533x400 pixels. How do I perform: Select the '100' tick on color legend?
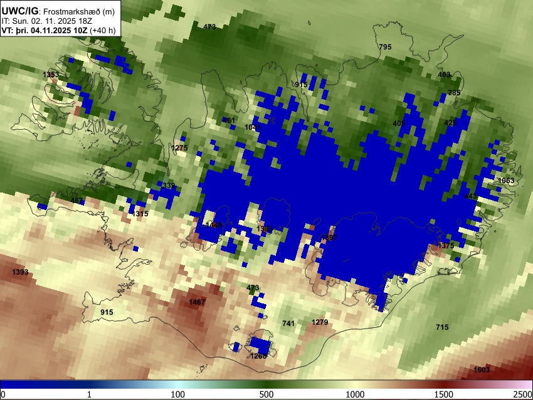click(178, 394)
